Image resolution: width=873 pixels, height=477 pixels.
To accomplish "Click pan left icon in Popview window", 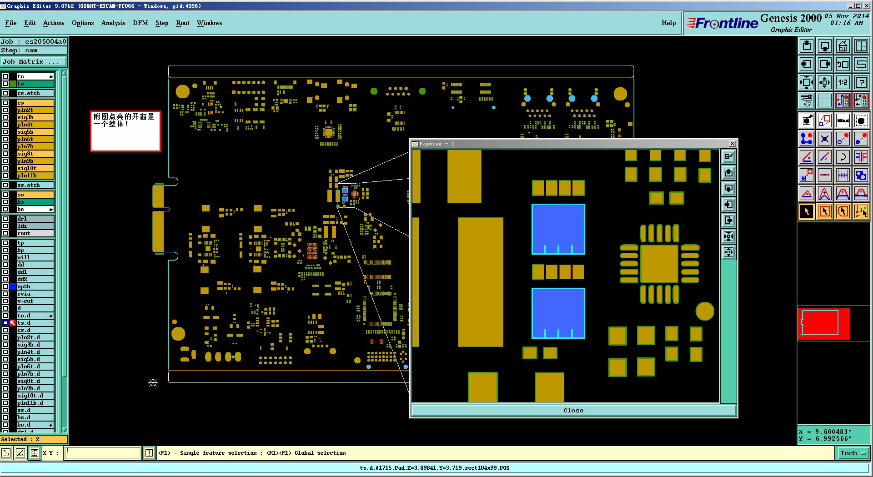I will (x=728, y=205).
